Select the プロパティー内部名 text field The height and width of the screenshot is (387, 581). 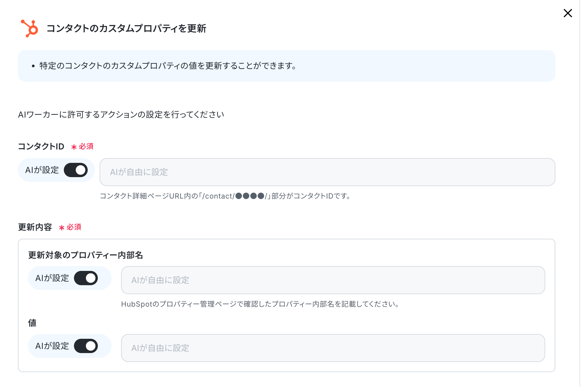333,280
